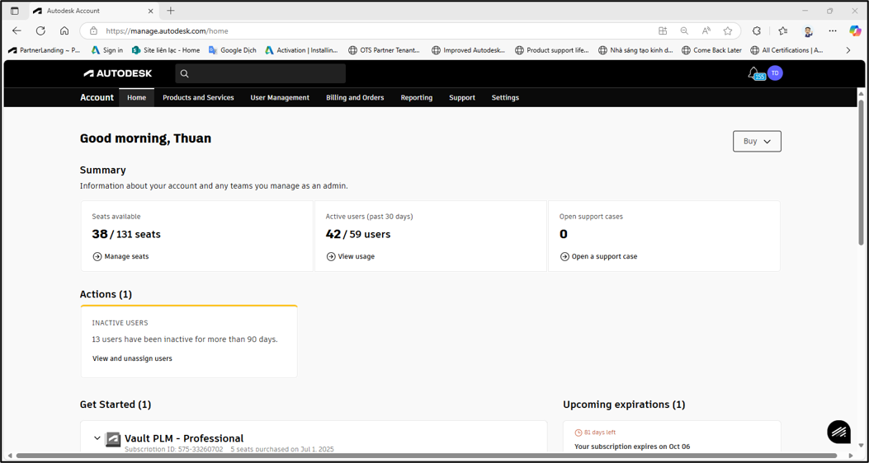Click the notifications bell icon
Image resolution: width=869 pixels, height=463 pixels.
(x=753, y=72)
